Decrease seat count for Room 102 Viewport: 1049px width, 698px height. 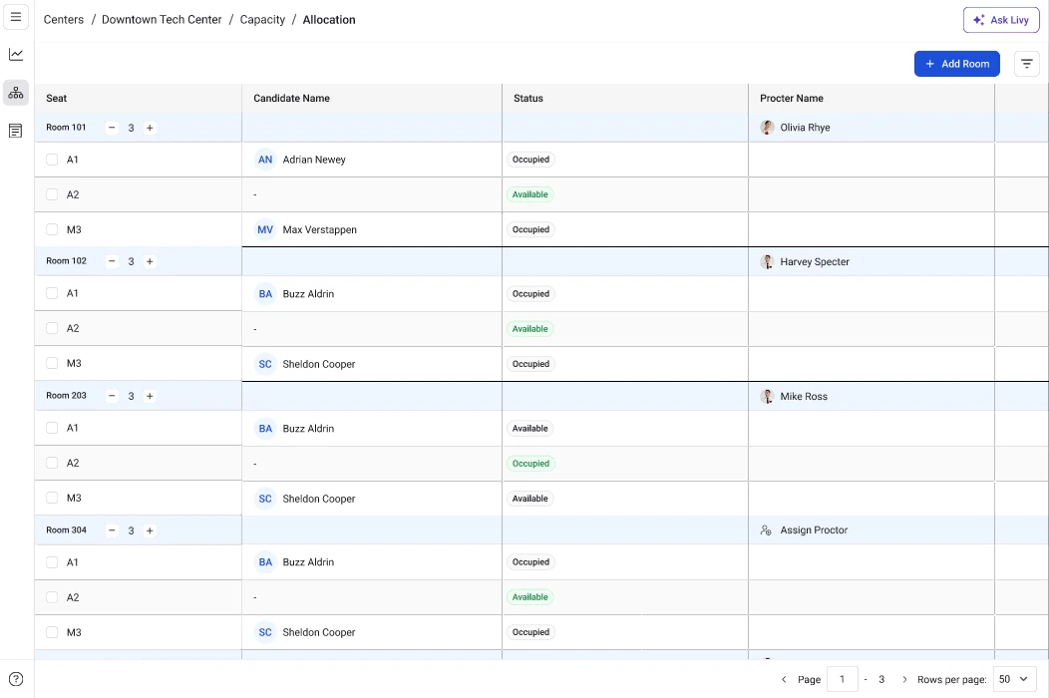pyautogui.click(x=113, y=261)
